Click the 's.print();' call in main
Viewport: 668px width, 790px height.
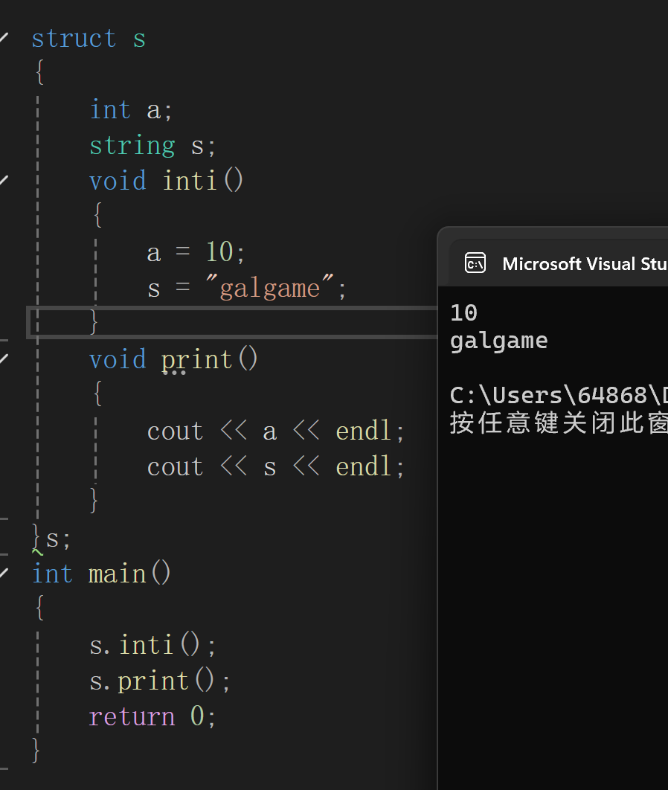160,681
